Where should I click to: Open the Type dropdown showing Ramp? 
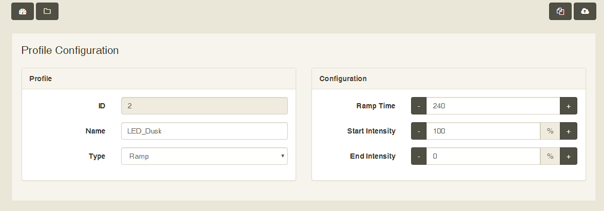[204, 156]
